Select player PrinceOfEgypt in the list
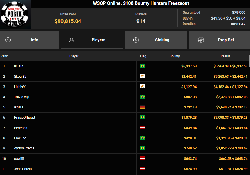250x175 pixels. pos(25,118)
